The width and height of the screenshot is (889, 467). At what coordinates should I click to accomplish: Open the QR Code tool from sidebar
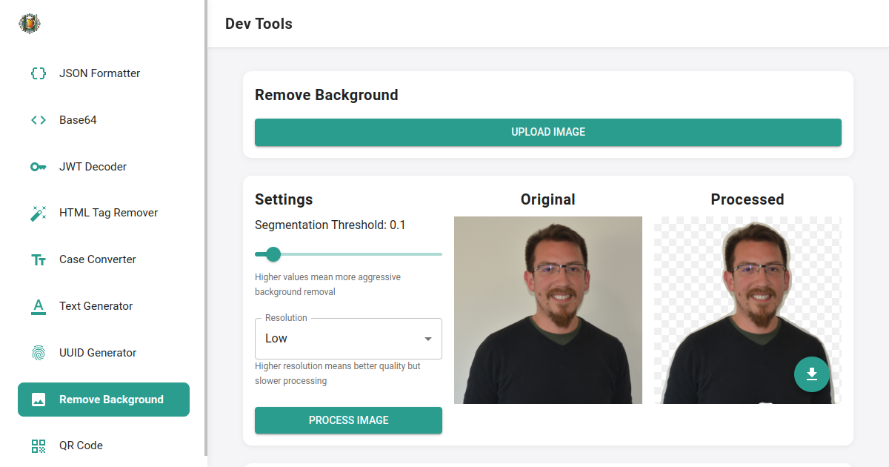pyautogui.click(x=80, y=446)
